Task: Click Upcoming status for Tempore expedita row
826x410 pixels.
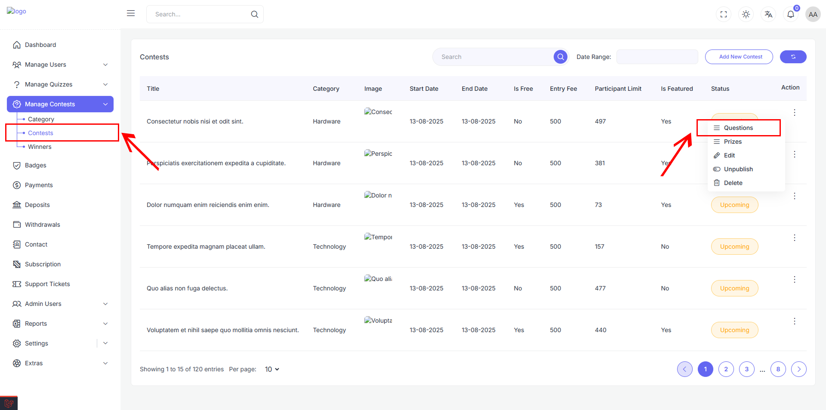Action: [x=735, y=247]
